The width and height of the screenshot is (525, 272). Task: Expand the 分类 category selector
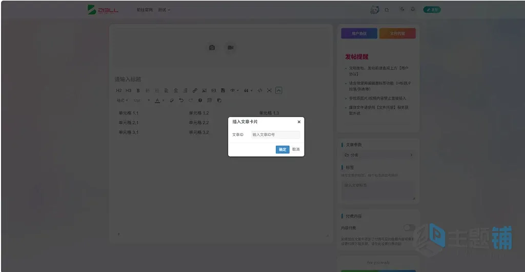click(x=378, y=155)
